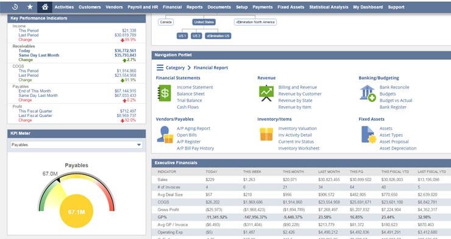Select the Elimination North America node

tap(255, 22)
